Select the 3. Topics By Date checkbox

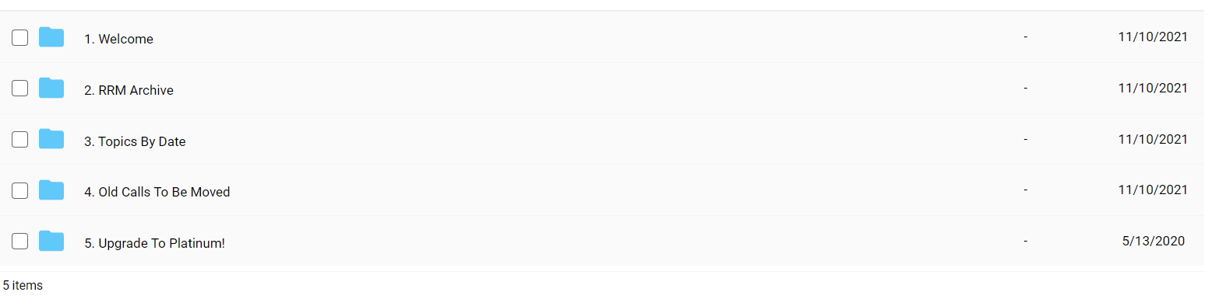pos(20,140)
